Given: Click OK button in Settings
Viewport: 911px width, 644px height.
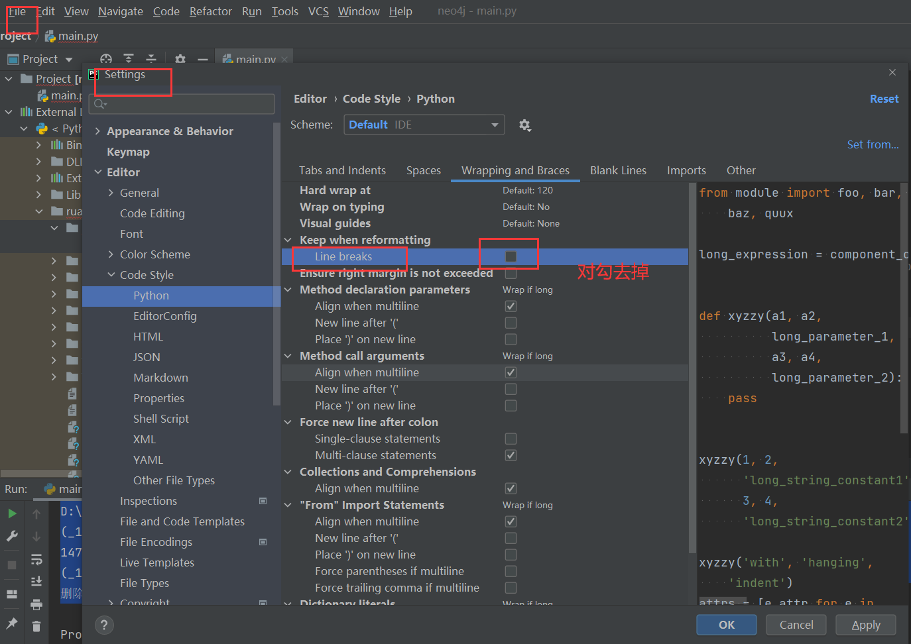Looking at the screenshot, I should [727, 625].
